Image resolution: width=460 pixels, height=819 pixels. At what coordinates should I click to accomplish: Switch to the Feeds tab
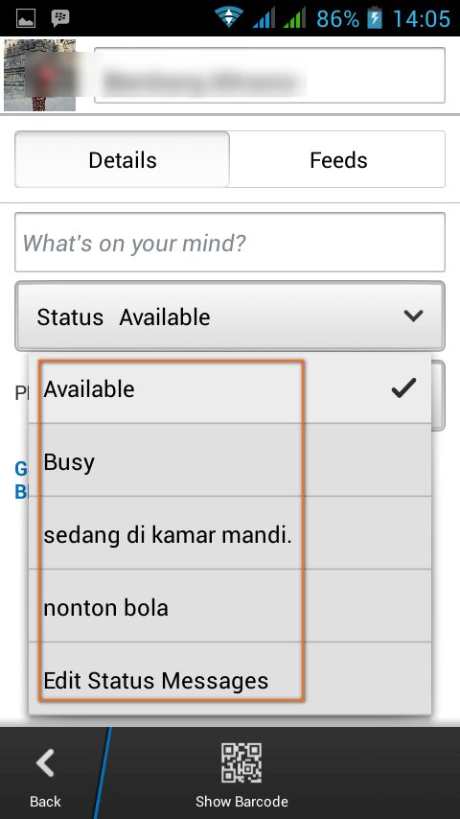338,160
